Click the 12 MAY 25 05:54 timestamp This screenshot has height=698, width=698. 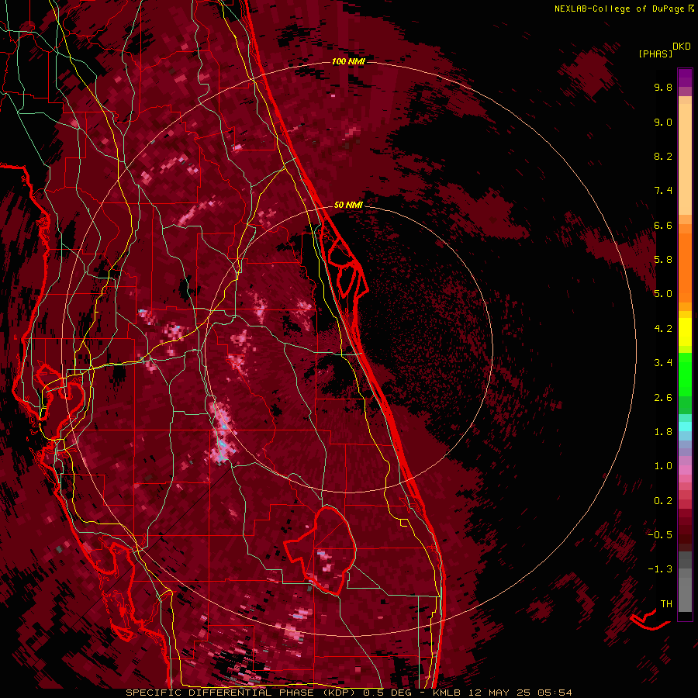tap(519, 693)
